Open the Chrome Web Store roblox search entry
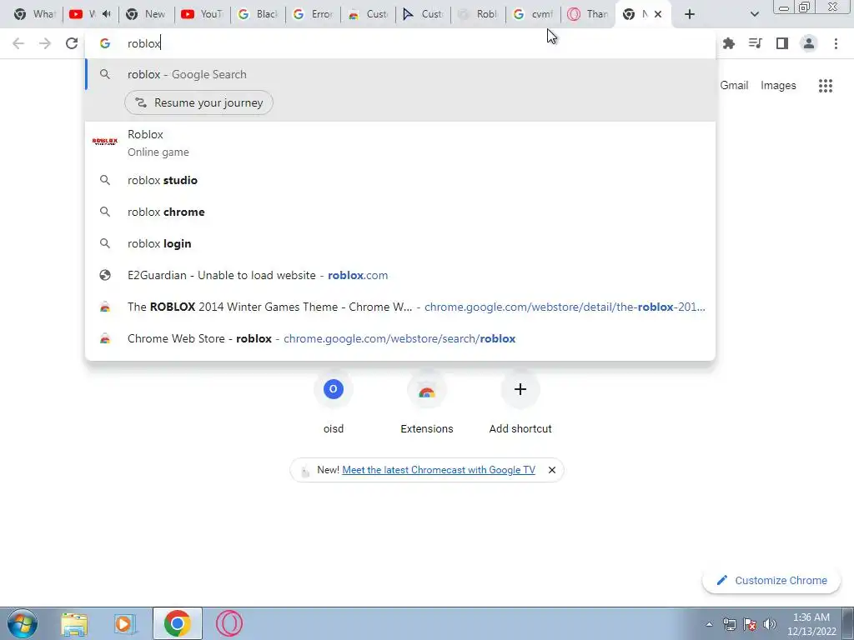This screenshot has width=854, height=640. 400,338
